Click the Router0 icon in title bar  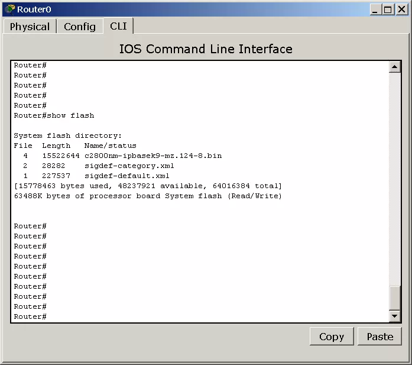(x=9, y=9)
